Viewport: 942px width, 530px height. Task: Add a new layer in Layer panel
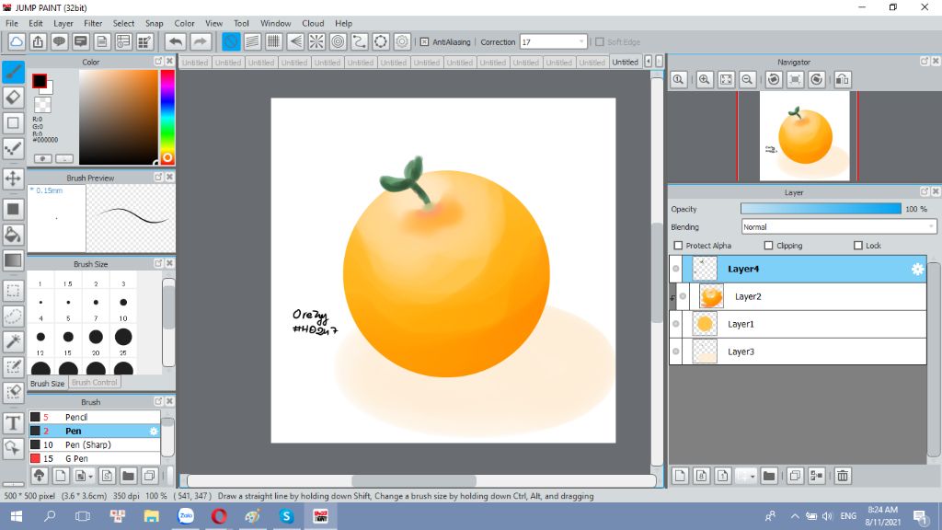coord(680,476)
